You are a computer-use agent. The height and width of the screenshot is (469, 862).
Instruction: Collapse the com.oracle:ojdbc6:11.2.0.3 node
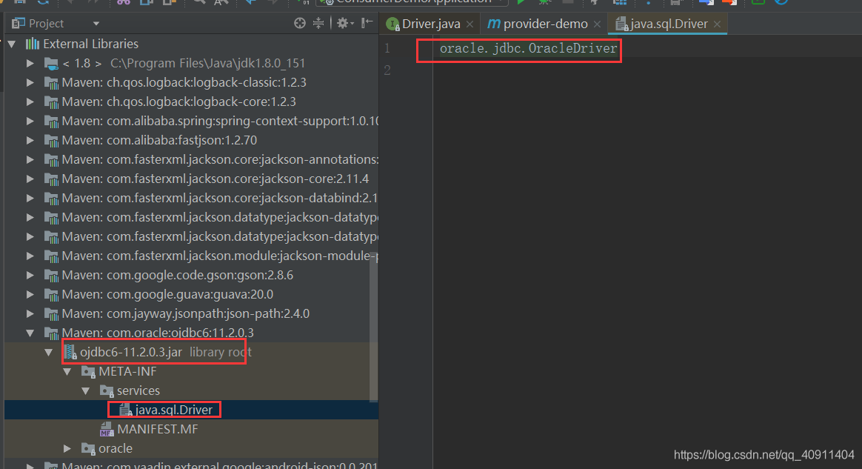[x=30, y=333]
